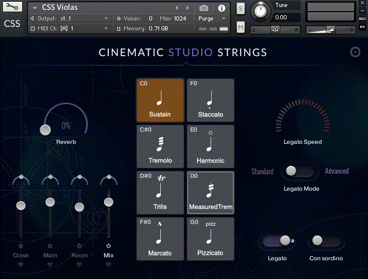Click the Legato Speed meter

[x=302, y=116]
